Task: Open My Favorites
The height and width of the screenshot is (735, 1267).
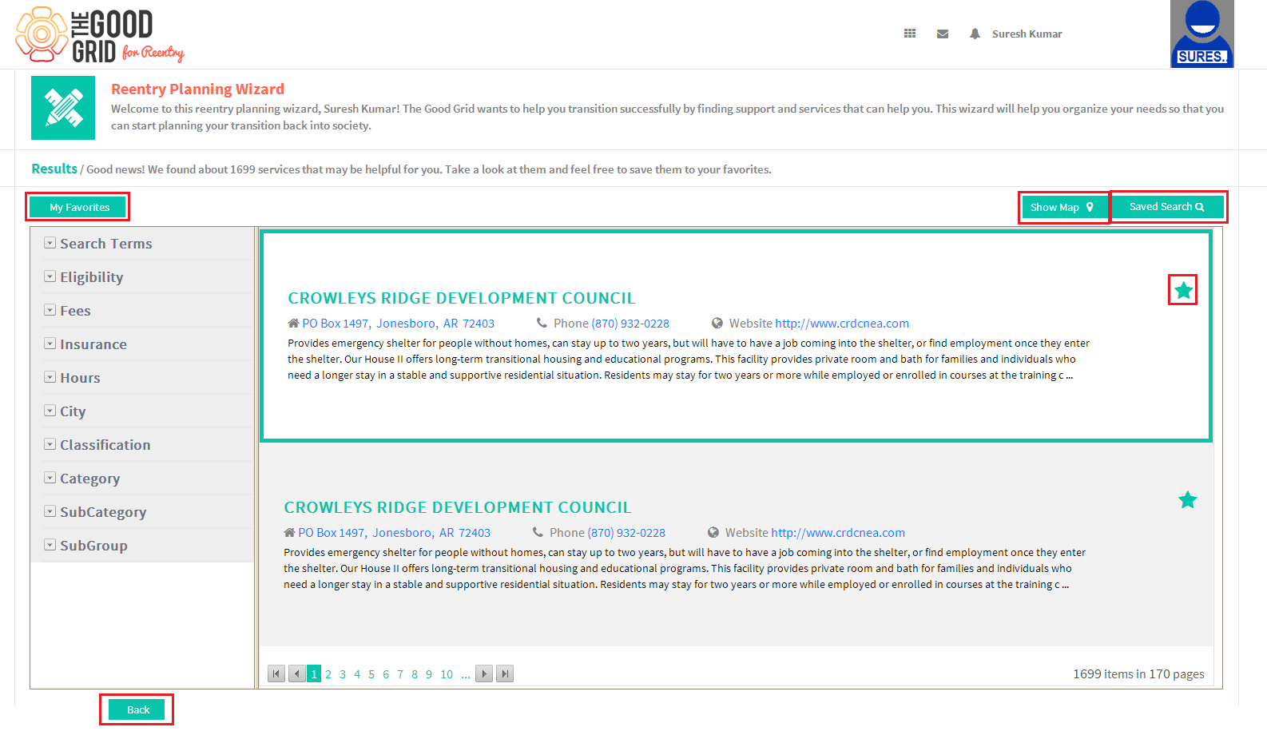Action: coord(78,207)
